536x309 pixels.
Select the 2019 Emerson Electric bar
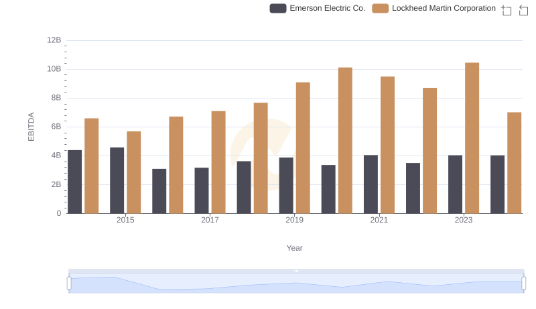286,186
